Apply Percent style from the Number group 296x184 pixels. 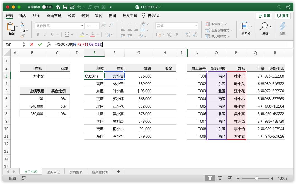point(169,34)
